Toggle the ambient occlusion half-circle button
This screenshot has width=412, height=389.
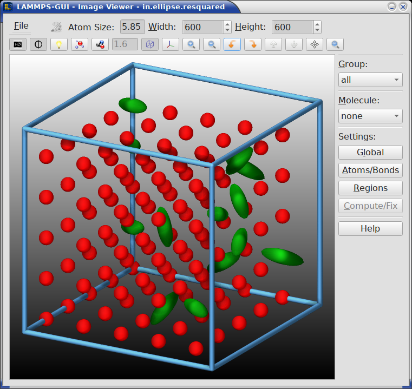38,44
